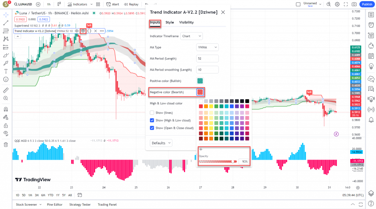Adjust the Opacity slider handle

pyautogui.click(x=233, y=162)
